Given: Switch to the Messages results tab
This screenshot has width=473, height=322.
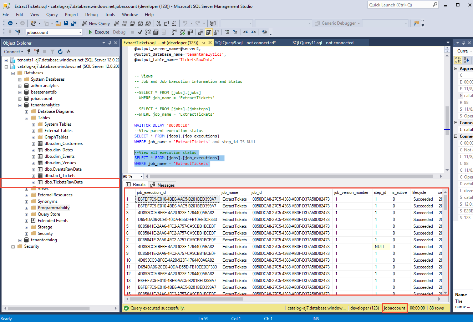Looking at the screenshot, I should (x=163, y=185).
